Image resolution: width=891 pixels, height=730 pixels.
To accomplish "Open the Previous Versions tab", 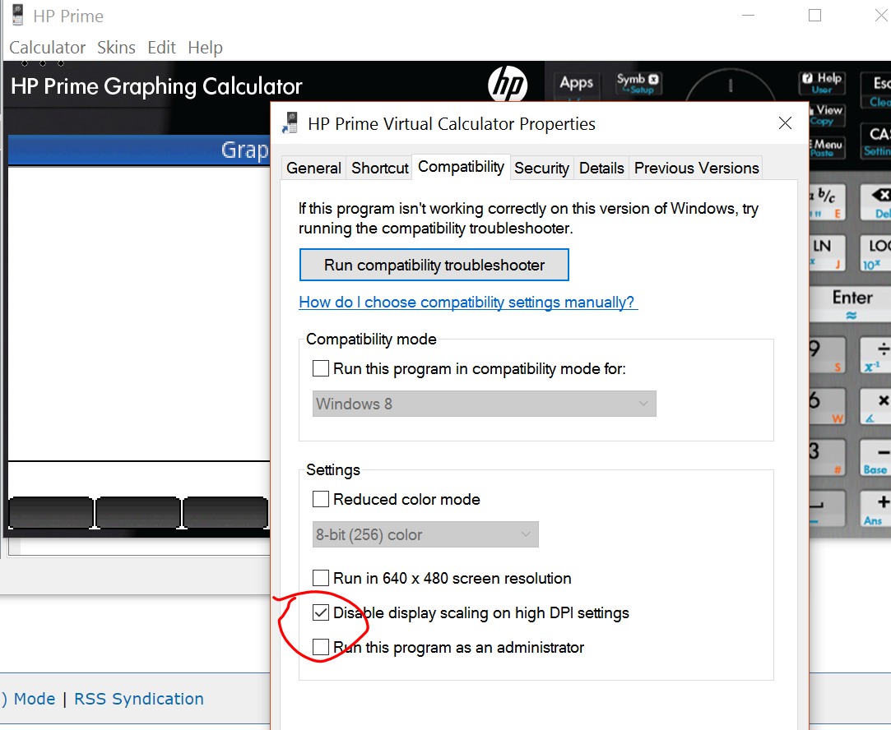I will coord(696,168).
